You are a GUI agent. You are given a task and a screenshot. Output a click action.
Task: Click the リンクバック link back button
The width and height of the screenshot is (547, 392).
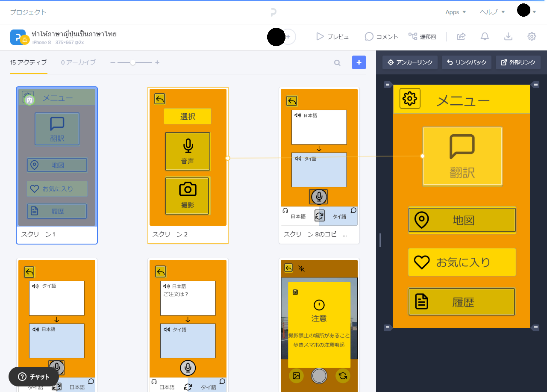tap(467, 62)
